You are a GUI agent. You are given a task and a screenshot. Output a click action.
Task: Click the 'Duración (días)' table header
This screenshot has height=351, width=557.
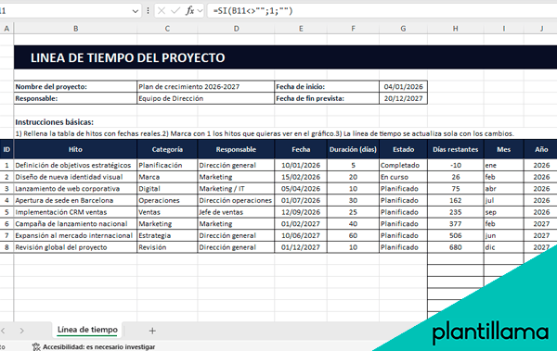(x=353, y=149)
